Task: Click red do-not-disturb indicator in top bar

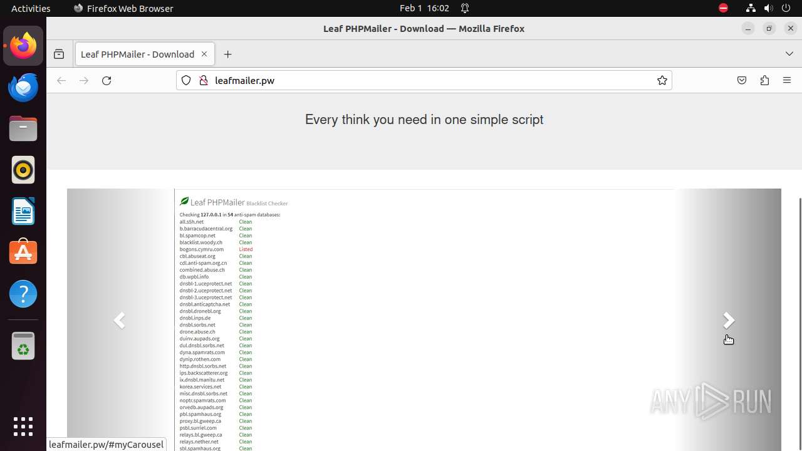Action: click(723, 8)
